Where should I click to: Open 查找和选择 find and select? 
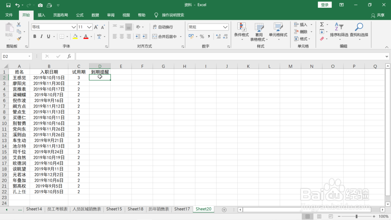tap(359, 31)
